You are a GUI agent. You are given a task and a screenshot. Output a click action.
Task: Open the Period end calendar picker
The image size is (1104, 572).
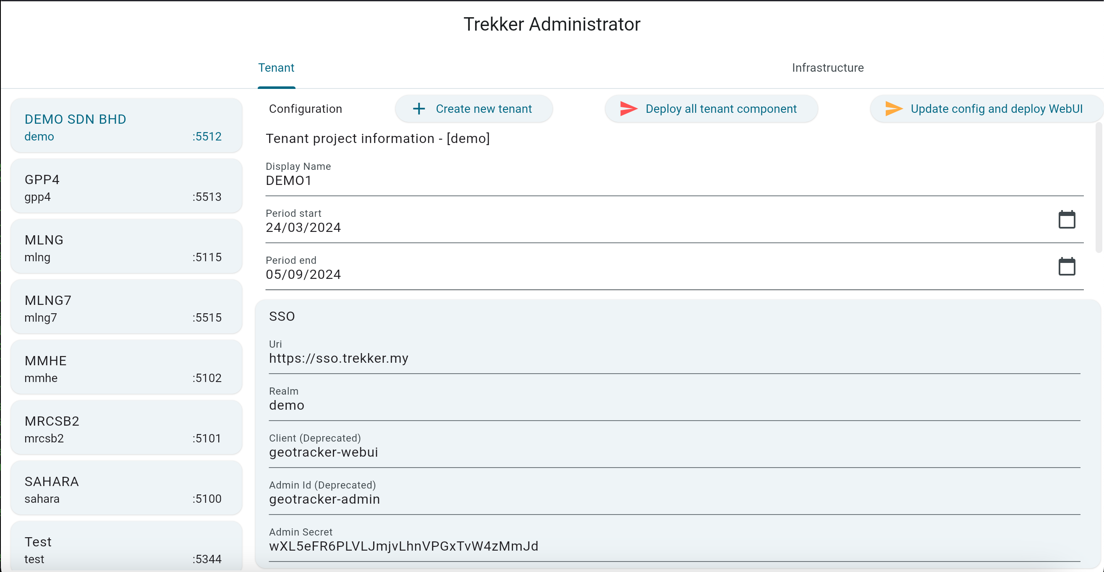click(1066, 267)
